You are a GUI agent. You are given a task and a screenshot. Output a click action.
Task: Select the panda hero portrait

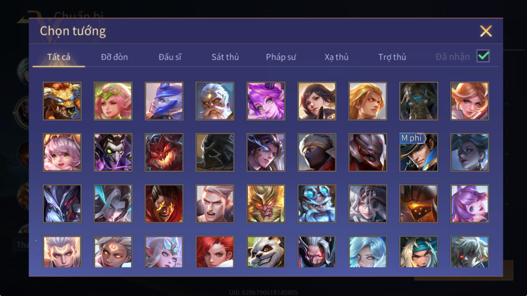266,252
